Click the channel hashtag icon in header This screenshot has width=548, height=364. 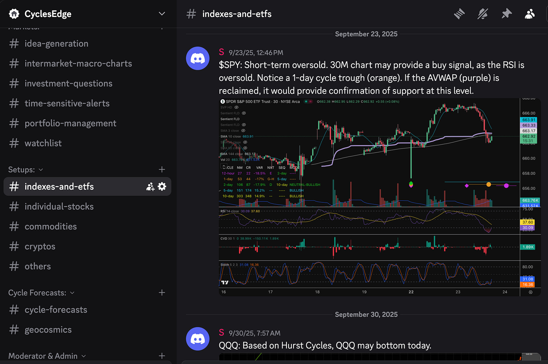[191, 14]
